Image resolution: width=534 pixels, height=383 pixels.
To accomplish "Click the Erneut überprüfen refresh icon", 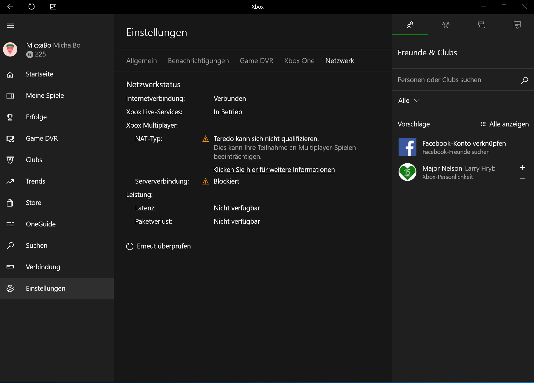I will pos(130,246).
